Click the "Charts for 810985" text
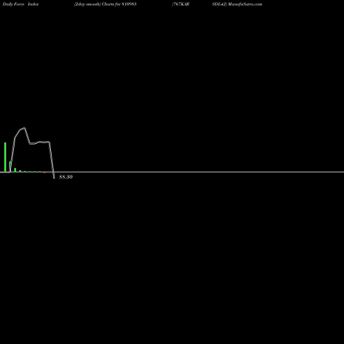Viewport: 344px width, 344px height. pyautogui.click(x=119, y=4)
